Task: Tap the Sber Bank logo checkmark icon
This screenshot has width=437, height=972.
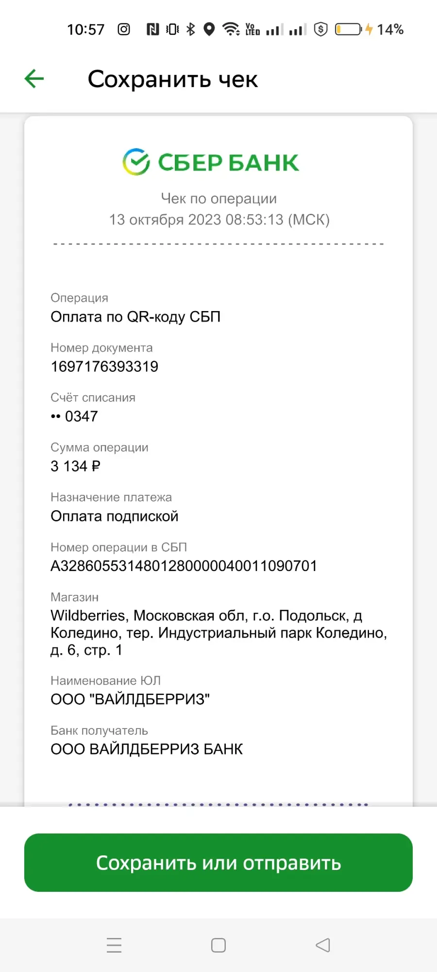Action: [136, 162]
